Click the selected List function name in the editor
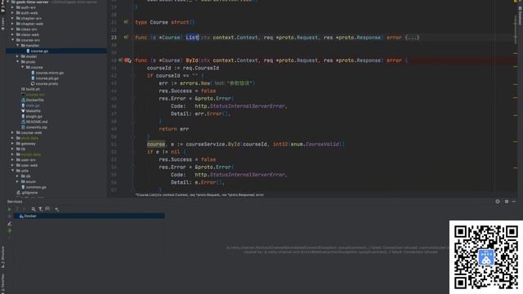The height and width of the screenshot is (294, 523). point(192,38)
